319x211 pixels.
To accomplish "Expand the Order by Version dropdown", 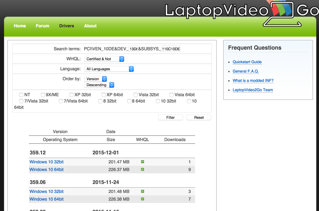I will click(x=96, y=79).
